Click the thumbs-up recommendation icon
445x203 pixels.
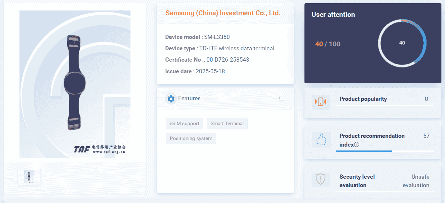[320, 140]
